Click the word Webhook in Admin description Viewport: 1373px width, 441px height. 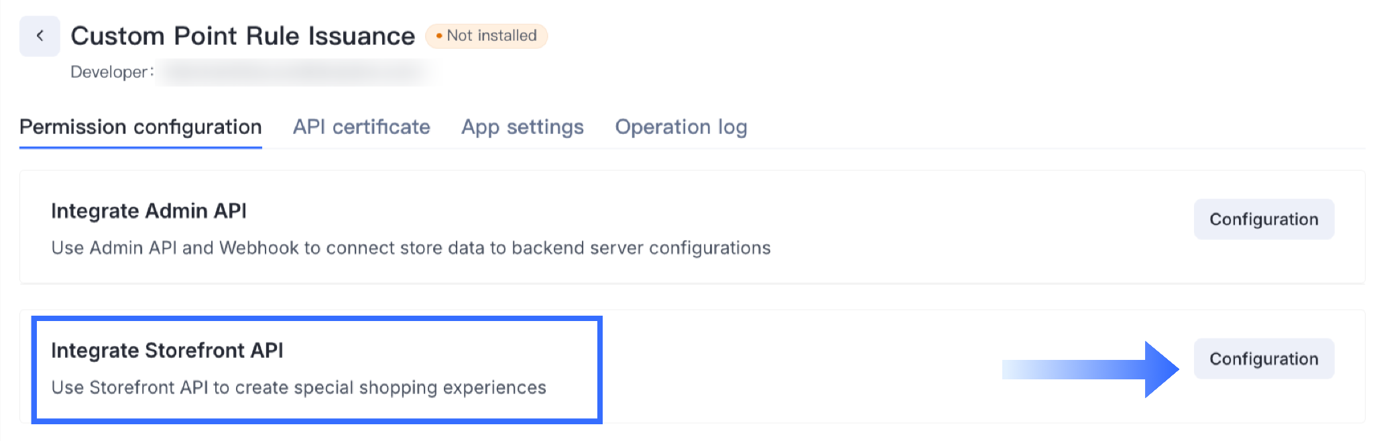coord(259,248)
